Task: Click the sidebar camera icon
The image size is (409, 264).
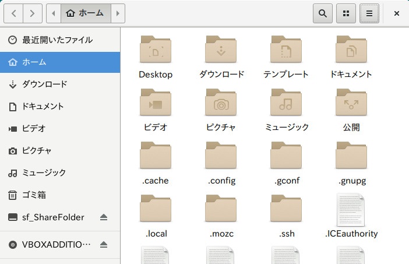Action: (x=12, y=151)
